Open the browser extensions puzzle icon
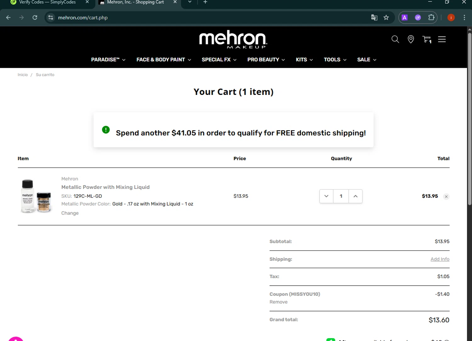 (431, 18)
